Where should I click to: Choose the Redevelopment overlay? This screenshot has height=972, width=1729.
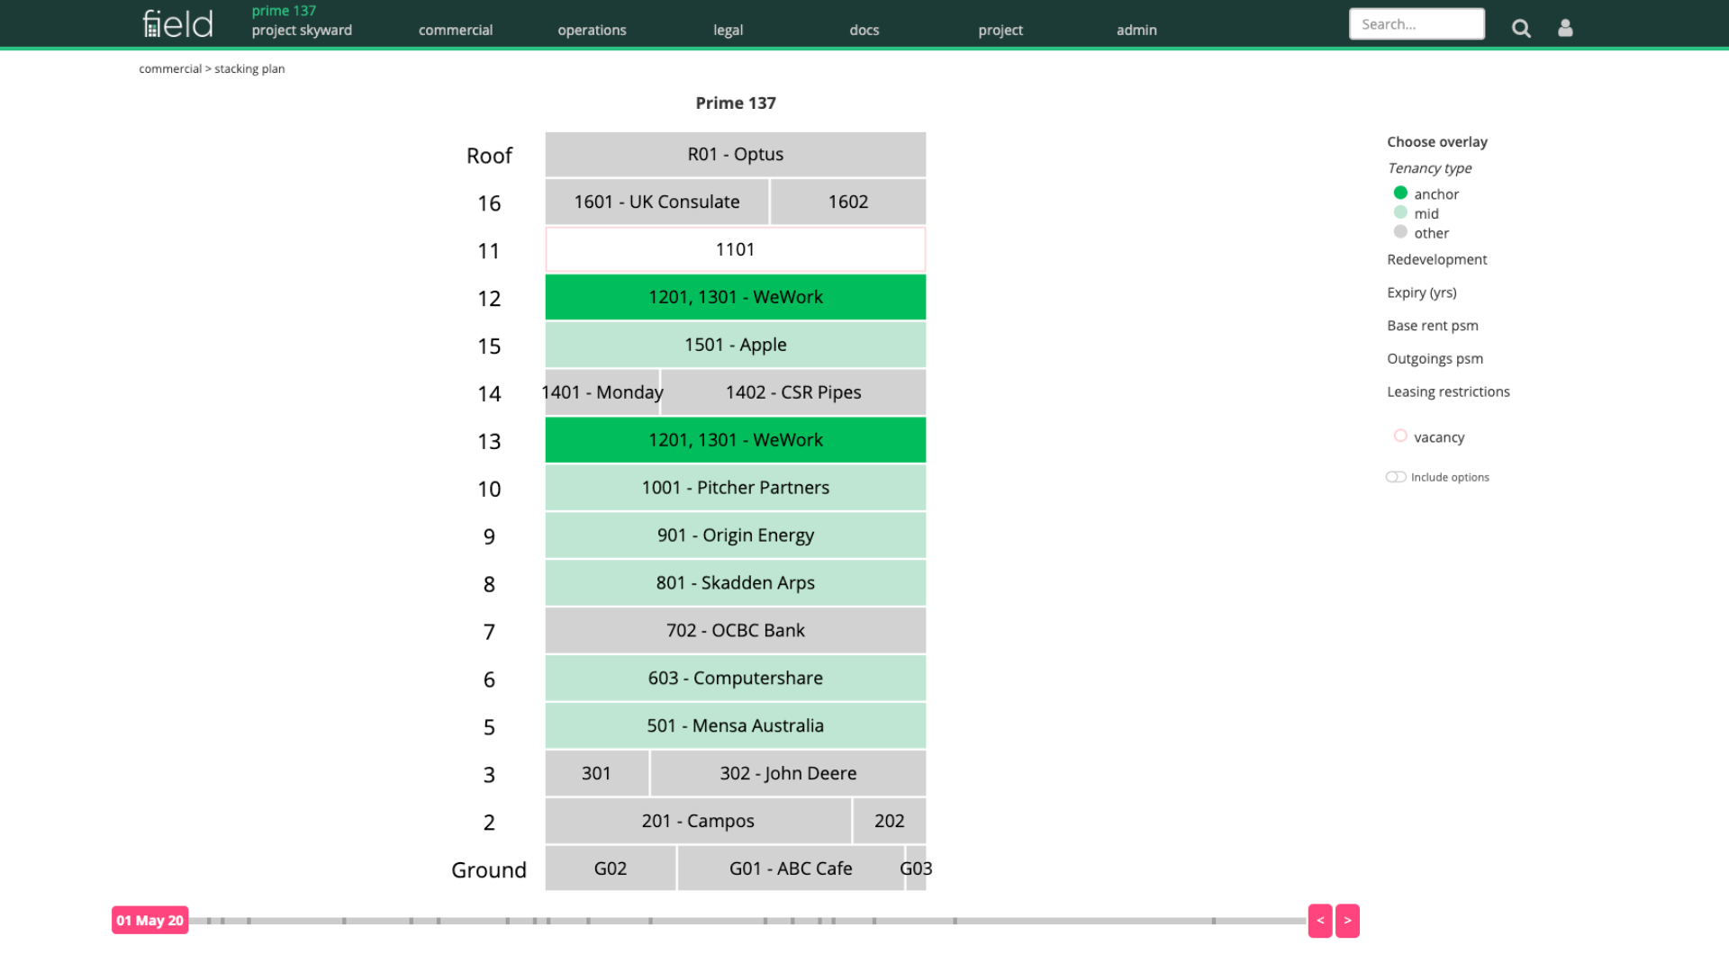pos(1436,259)
